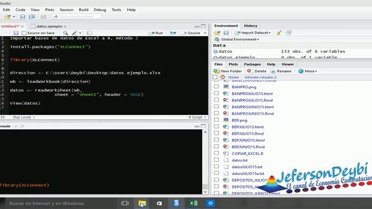Open the Session menu

66,10
